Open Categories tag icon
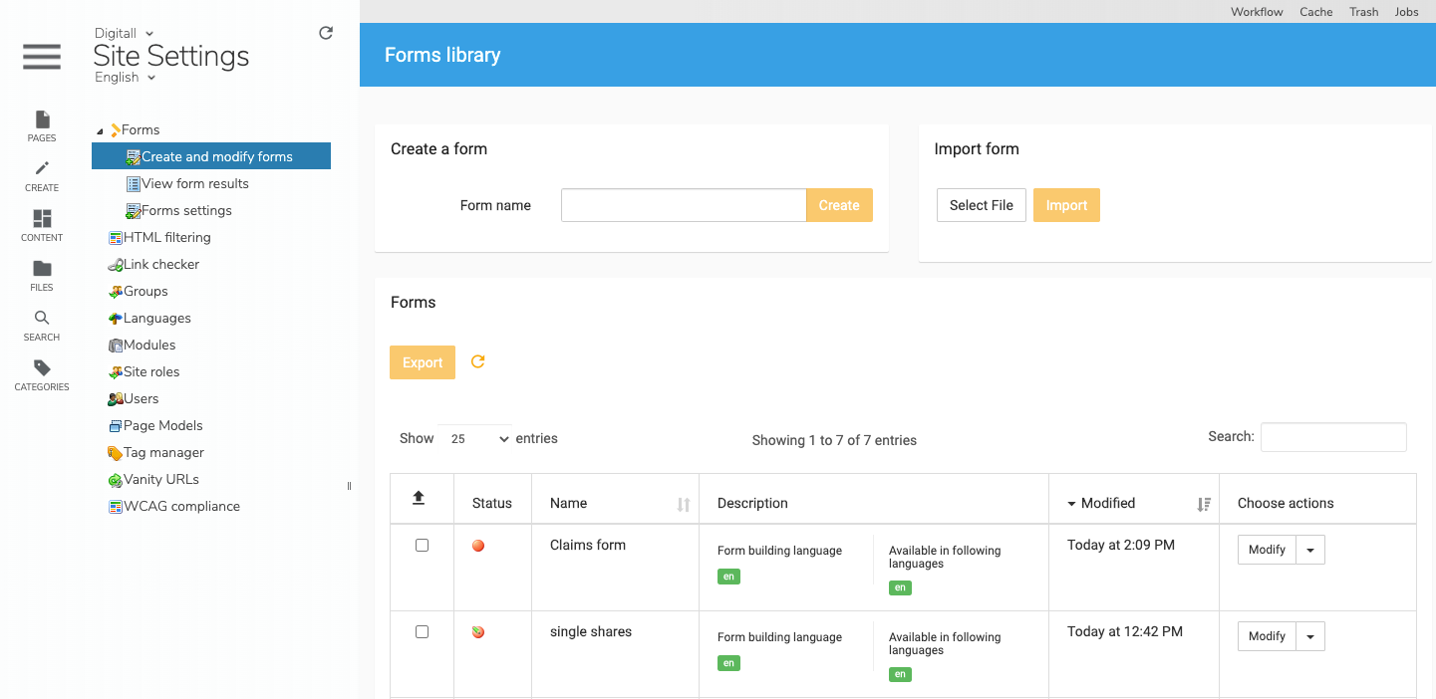This screenshot has width=1436, height=699. coord(42,368)
